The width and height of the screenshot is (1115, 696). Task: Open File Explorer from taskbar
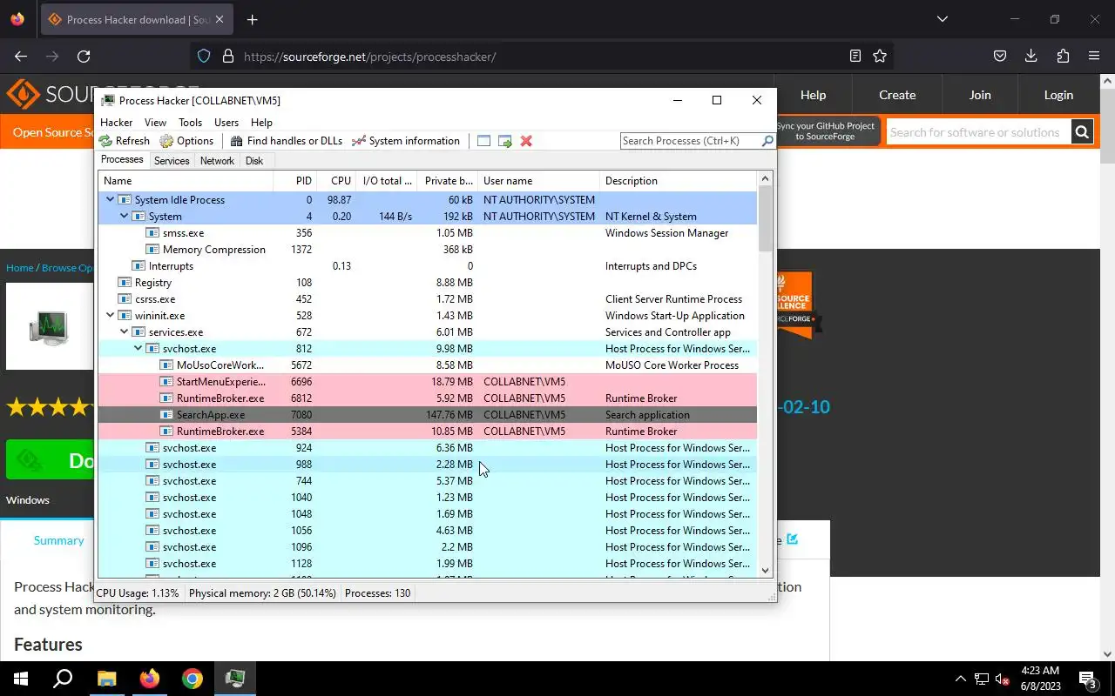tap(106, 679)
